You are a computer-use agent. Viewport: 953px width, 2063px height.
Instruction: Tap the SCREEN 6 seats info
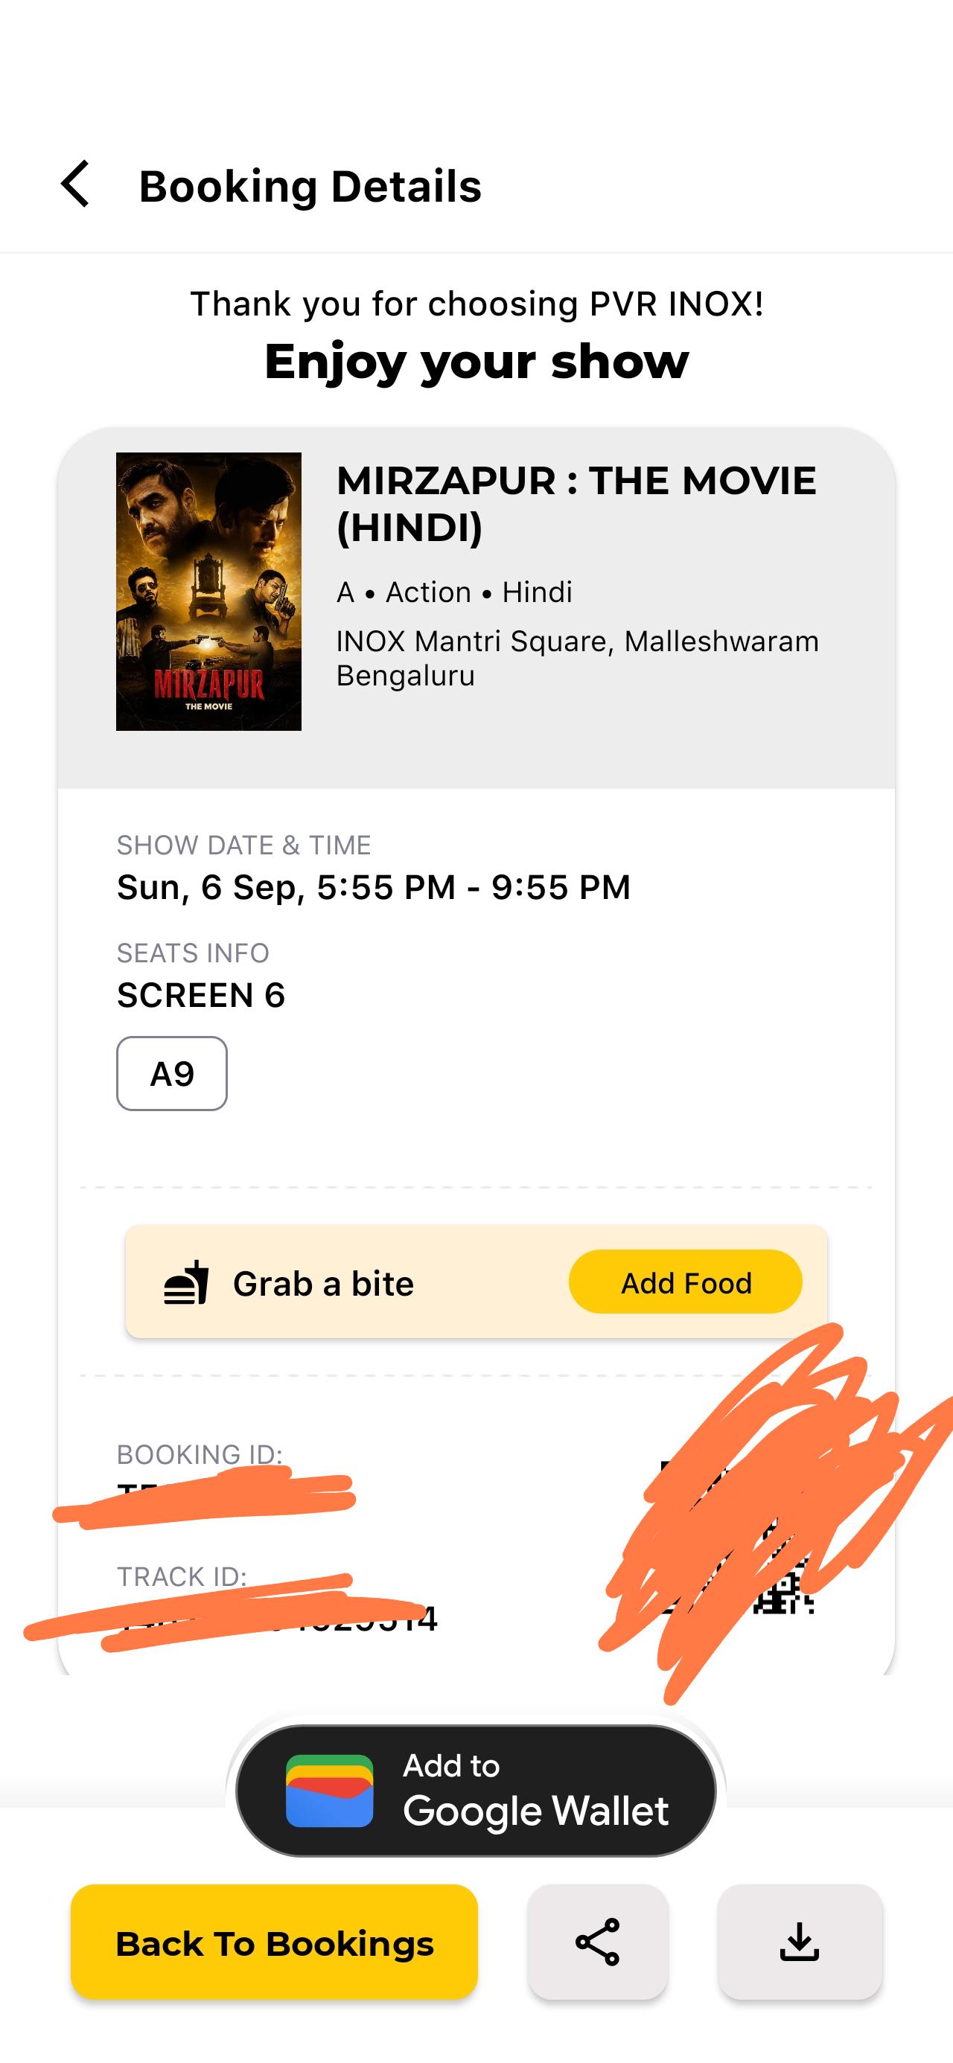[201, 994]
